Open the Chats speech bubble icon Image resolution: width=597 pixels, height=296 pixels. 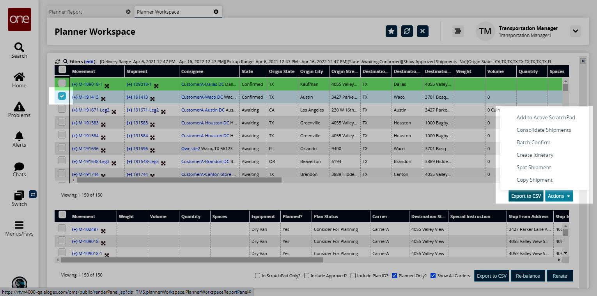tap(19, 167)
